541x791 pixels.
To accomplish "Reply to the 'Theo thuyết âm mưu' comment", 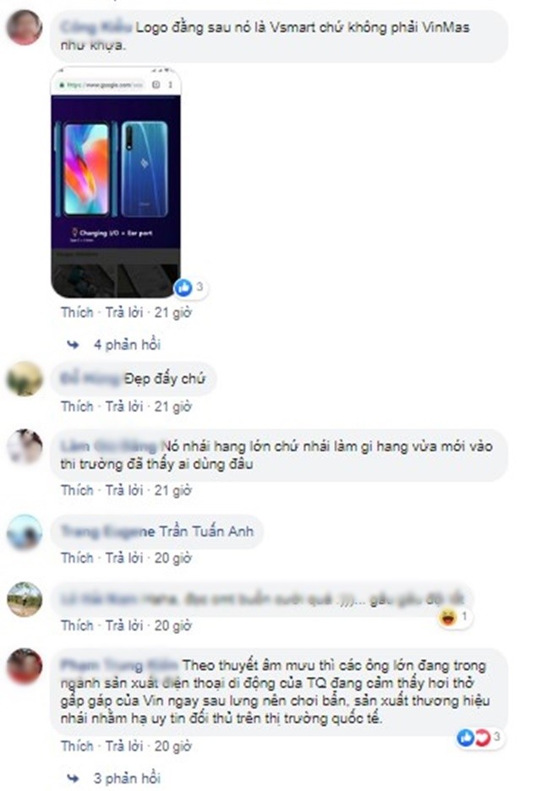I will tap(124, 746).
